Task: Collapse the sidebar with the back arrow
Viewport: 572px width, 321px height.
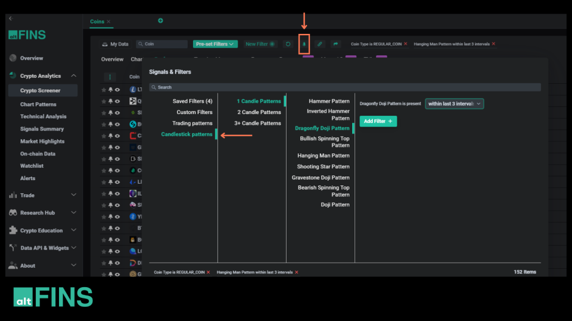Action: [x=10, y=18]
